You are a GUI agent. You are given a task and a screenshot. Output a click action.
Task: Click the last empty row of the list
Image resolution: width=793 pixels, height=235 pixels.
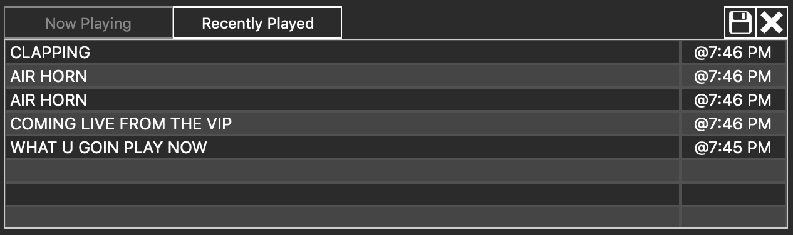(343, 217)
